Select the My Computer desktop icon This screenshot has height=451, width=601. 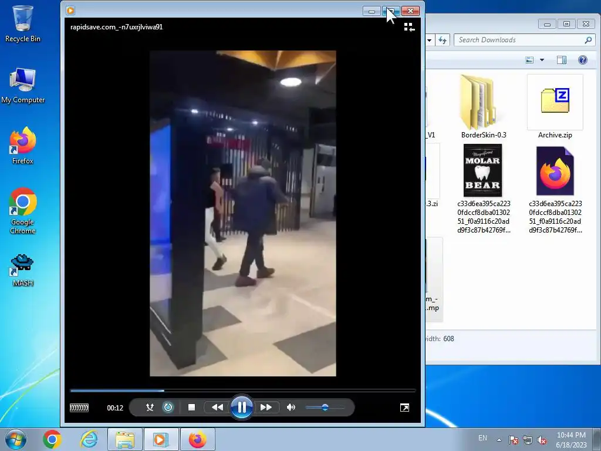[23, 86]
